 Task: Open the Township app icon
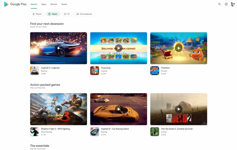pos(94,71)
